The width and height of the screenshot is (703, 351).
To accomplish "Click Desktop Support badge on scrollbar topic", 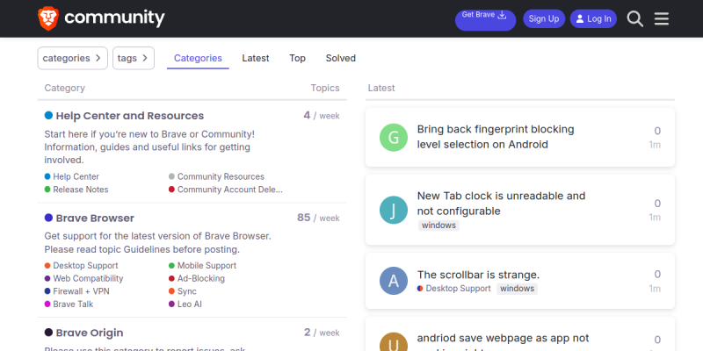I will pos(454,289).
